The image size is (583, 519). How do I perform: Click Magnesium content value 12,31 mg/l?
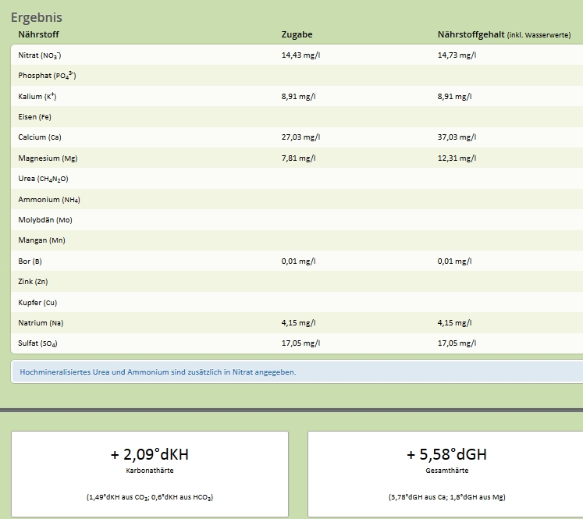tap(457, 158)
